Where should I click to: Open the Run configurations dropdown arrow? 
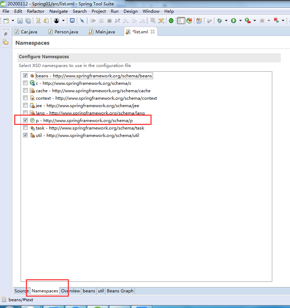240,21
